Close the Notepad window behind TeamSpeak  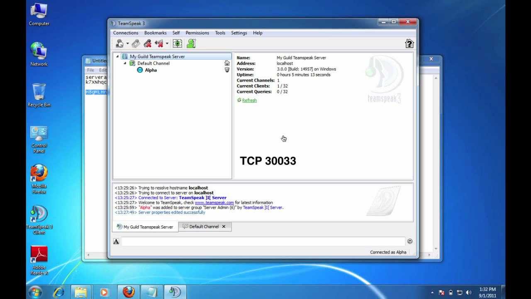pyautogui.click(x=431, y=59)
